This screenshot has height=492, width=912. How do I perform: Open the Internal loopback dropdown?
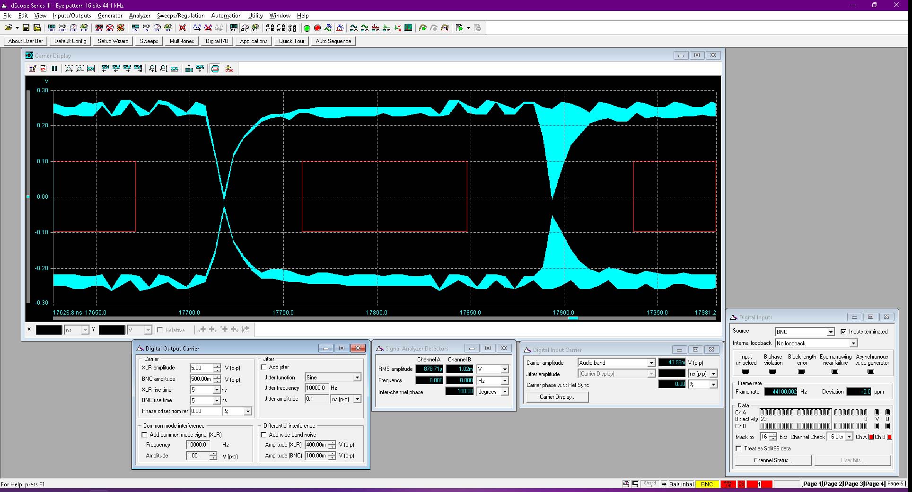[x=853, y=343]
